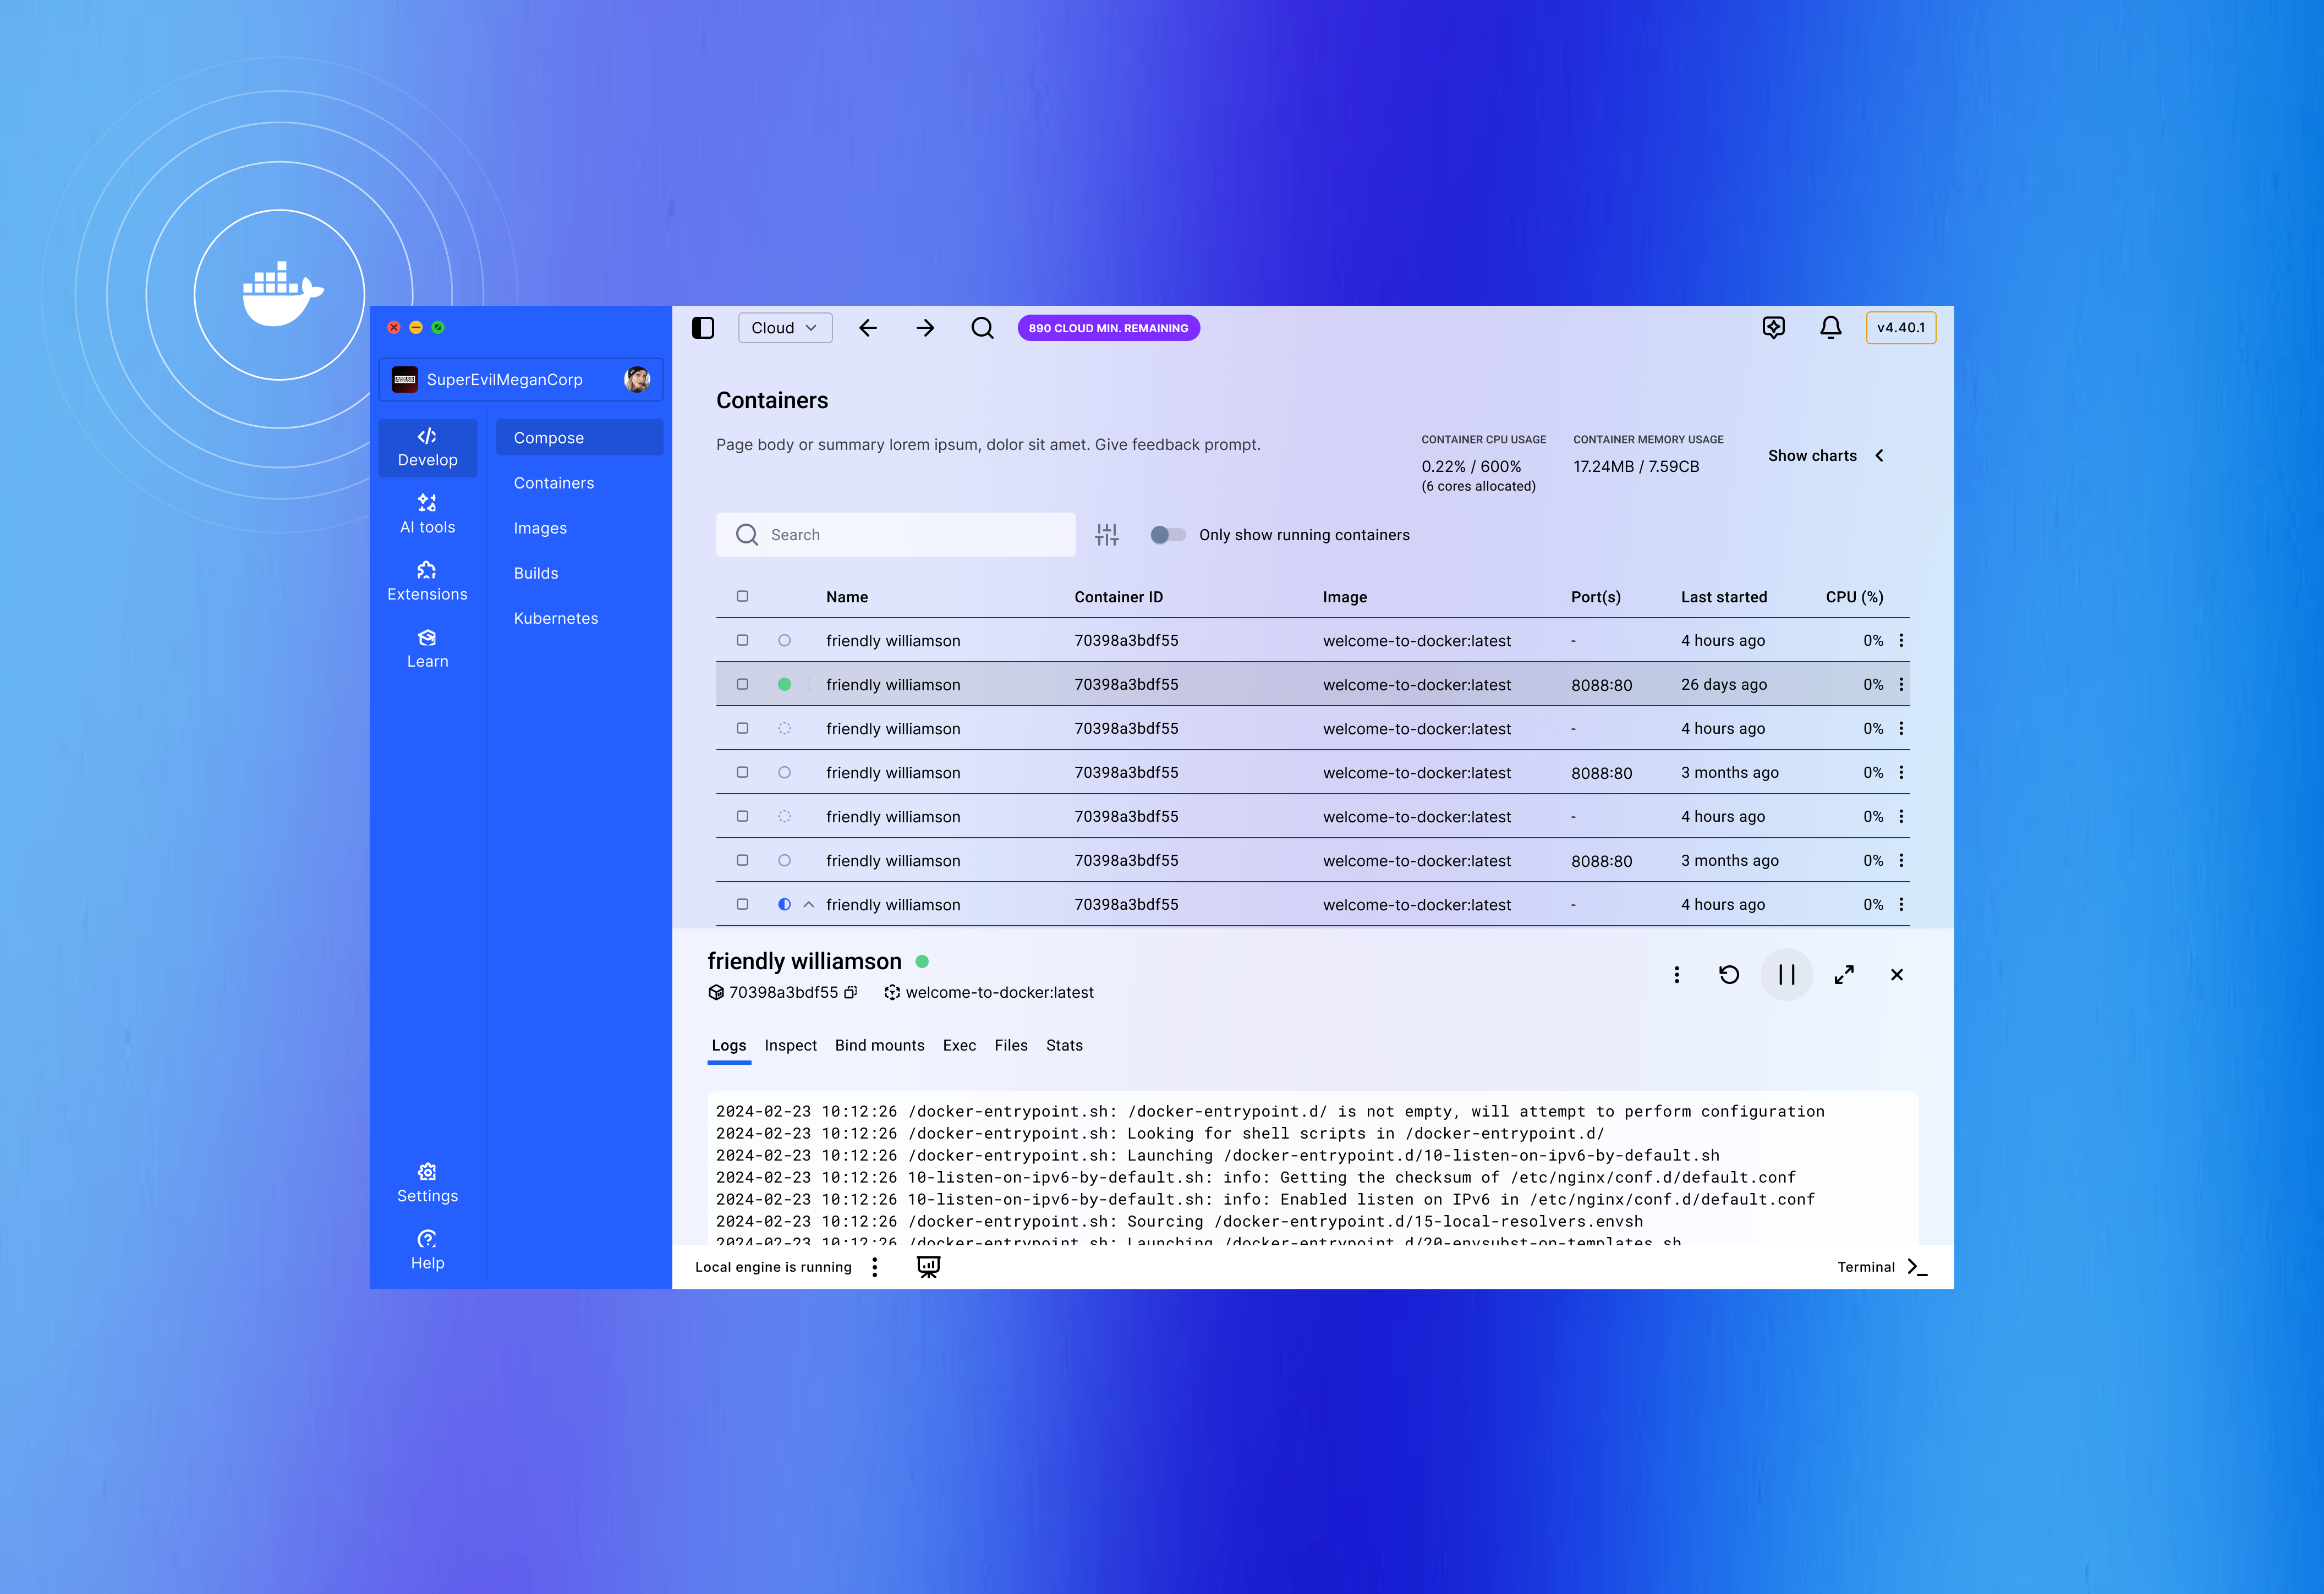The height and width of the screenshot is (1594, 2324).
Task: Select the checkbox for the 26 days ago row
Action: pos(742,685)
